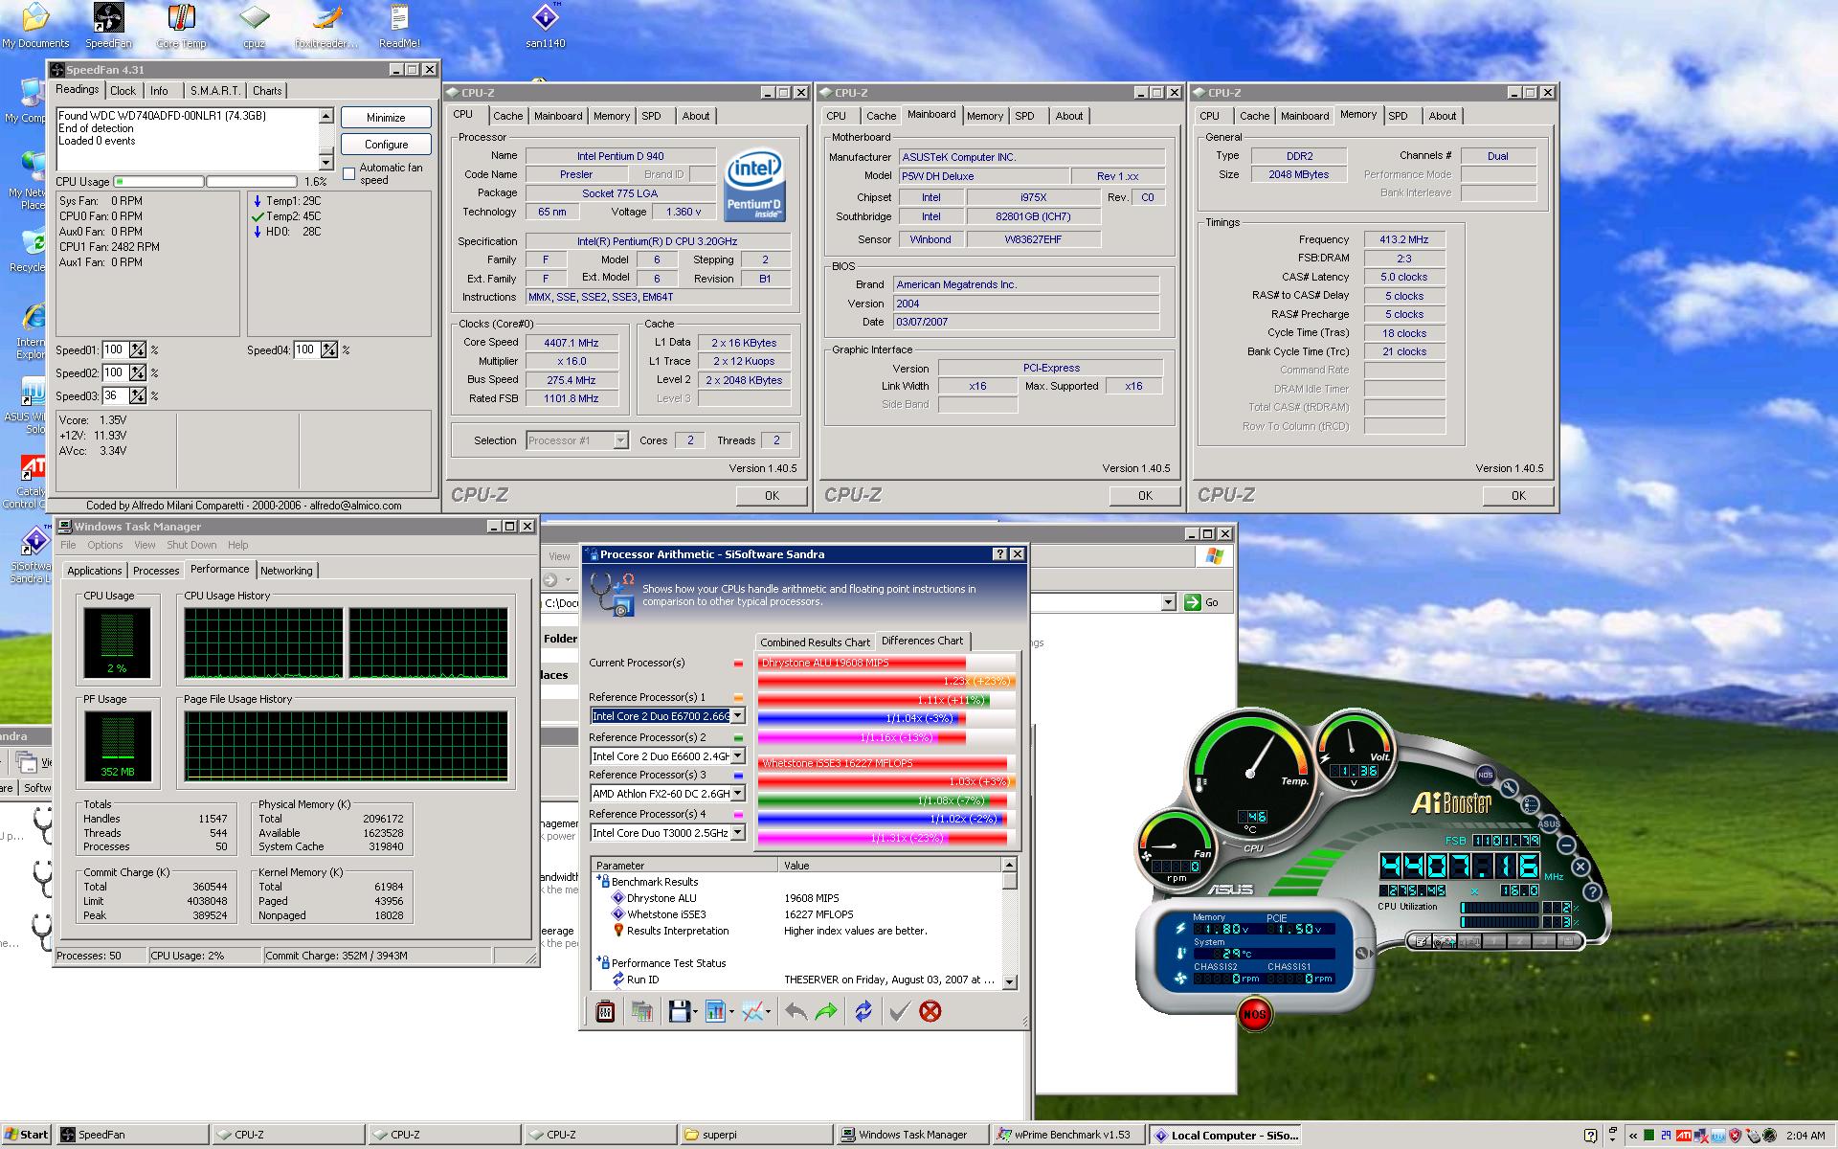This screenshot has height=1149, width=1838.
Task: Open SpeedFan desktop shortcut icon
Action: (x=108, y=26)
